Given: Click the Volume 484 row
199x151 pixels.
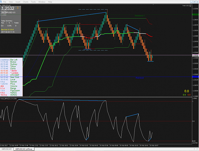Looking at the screenshot, I should click(x=9, y=86).
